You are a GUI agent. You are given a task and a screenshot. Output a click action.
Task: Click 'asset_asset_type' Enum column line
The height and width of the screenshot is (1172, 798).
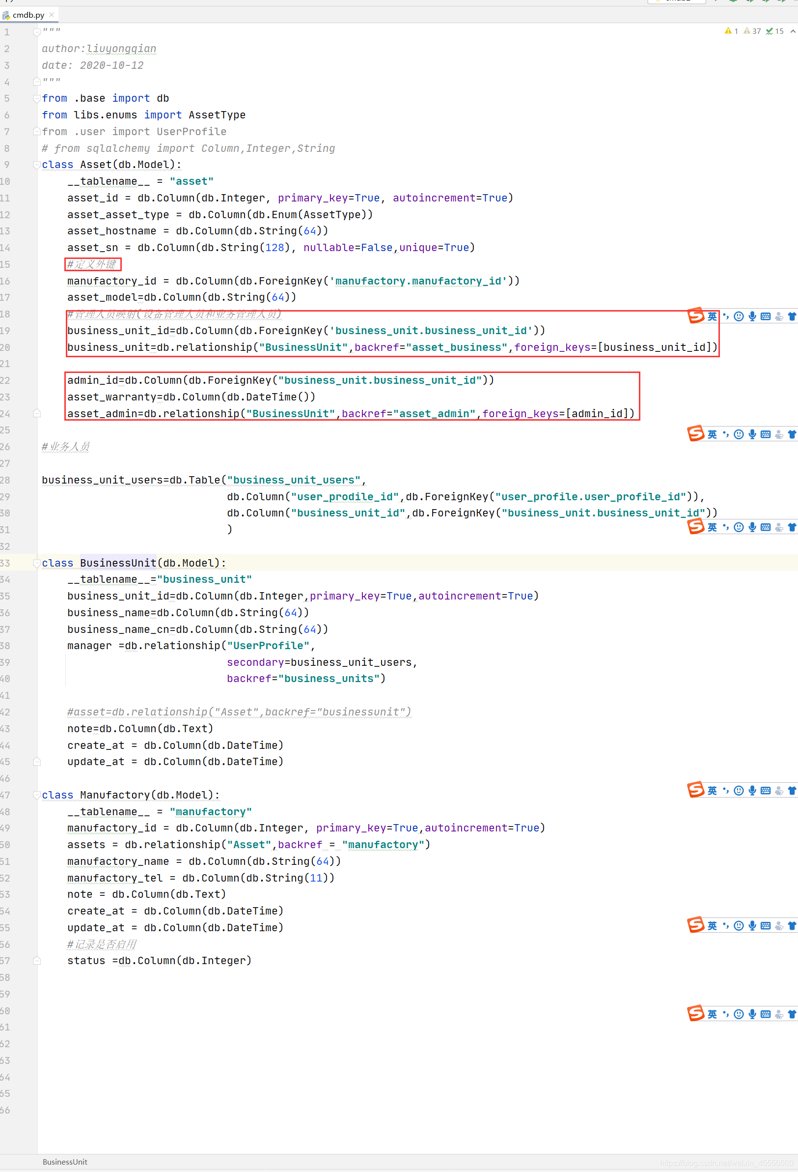click(x=220, y=214)
